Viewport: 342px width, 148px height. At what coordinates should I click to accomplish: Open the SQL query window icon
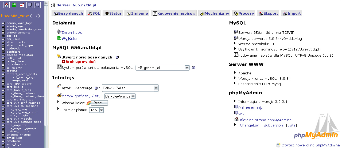click(x=22, y=5)
